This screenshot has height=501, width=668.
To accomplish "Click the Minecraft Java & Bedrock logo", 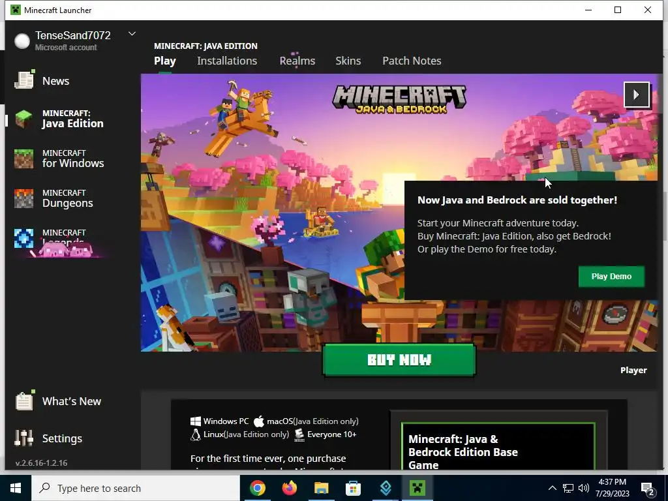I will (399, 99).
